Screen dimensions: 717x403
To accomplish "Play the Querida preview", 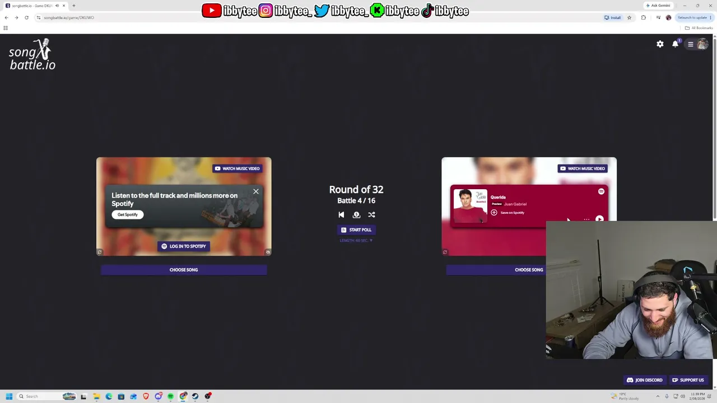I will (599, 219).
